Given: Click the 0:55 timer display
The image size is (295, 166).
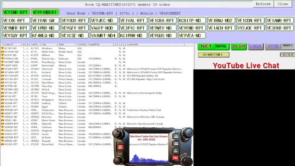Looking at the screenshot, I should pos(287,54).
